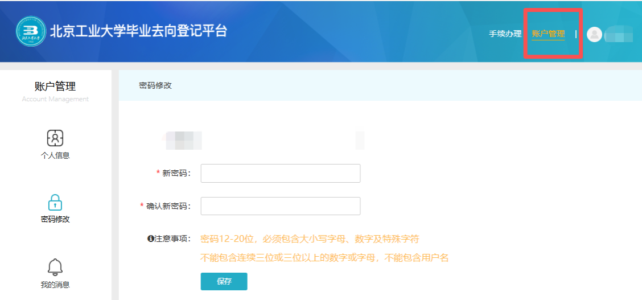642x300 pixels.
Task: Click the 密码修改 panel header tab
Action: (155, 86)
